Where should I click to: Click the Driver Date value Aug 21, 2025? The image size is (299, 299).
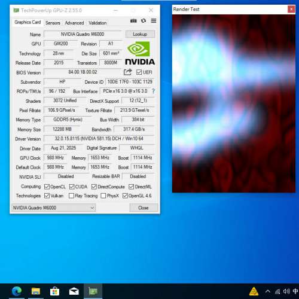tap(63, 148)
